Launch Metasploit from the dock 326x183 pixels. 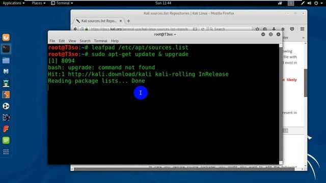click(x=6, y=72)
